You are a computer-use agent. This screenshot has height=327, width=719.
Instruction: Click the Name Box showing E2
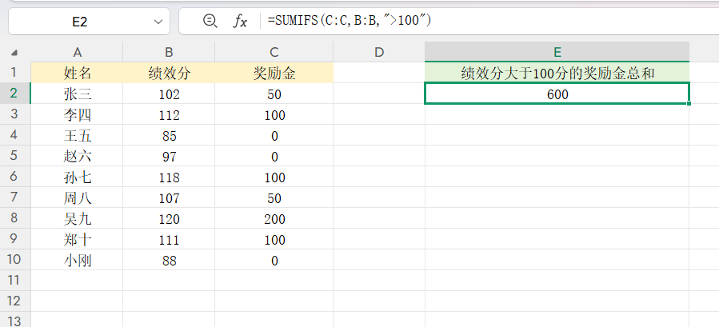click(x=80, y=22)
